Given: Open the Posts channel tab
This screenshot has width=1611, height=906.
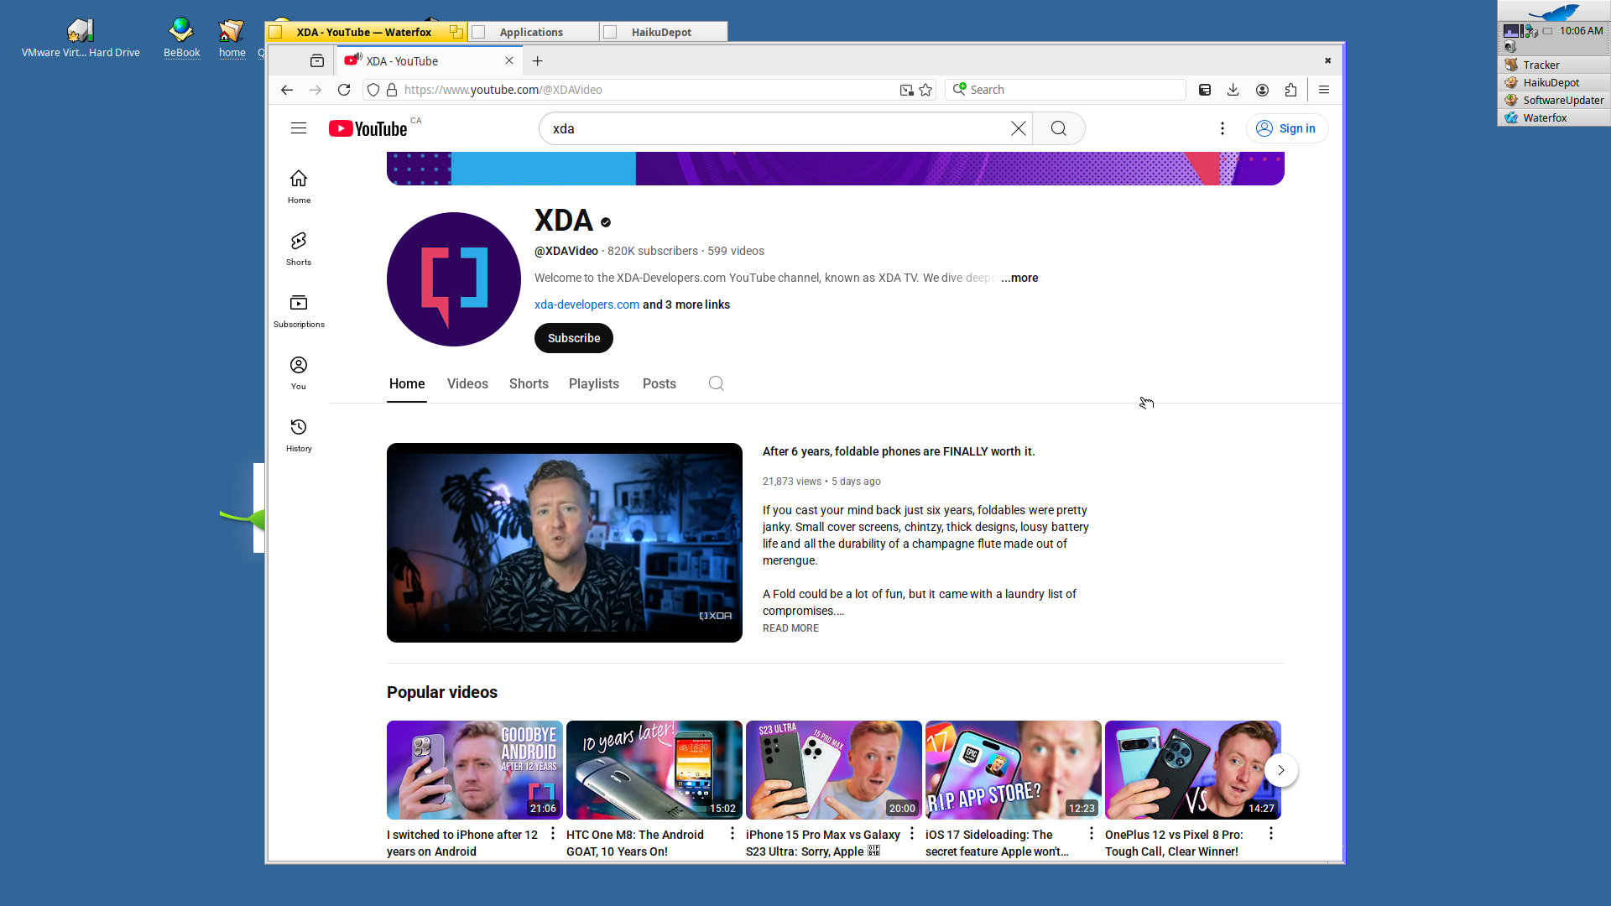Looking at the screenshot, I should tap(660, 383).
